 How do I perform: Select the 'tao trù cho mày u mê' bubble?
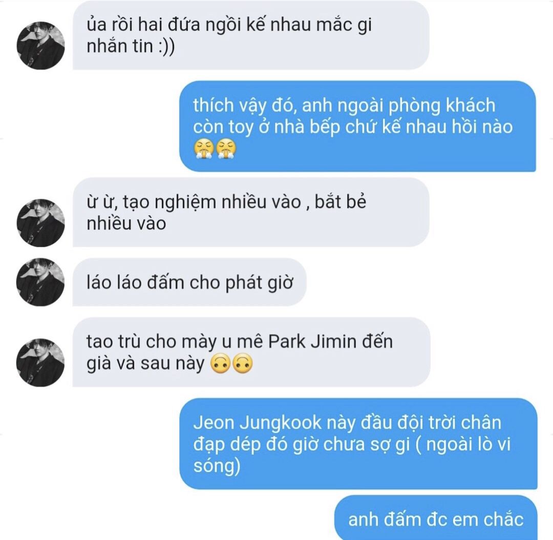[x=251, y=352]
